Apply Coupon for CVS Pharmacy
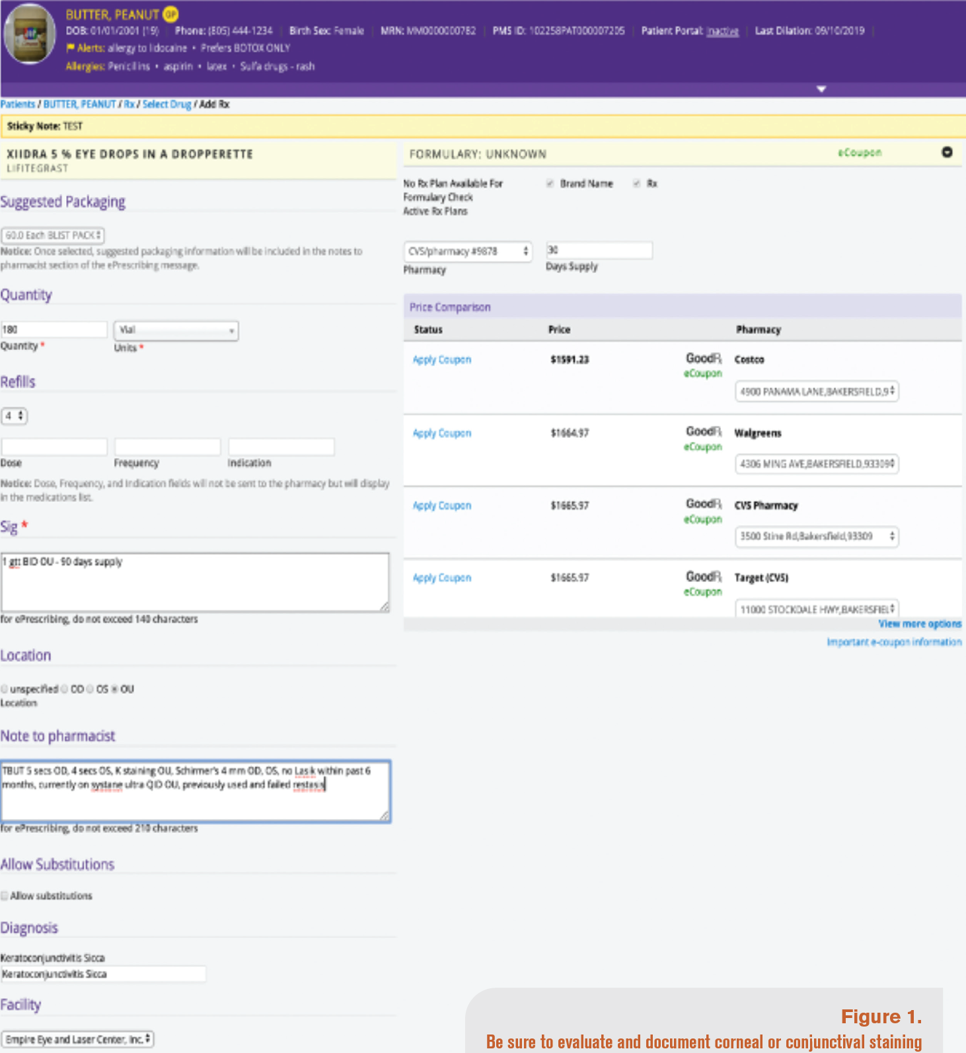 442,506
